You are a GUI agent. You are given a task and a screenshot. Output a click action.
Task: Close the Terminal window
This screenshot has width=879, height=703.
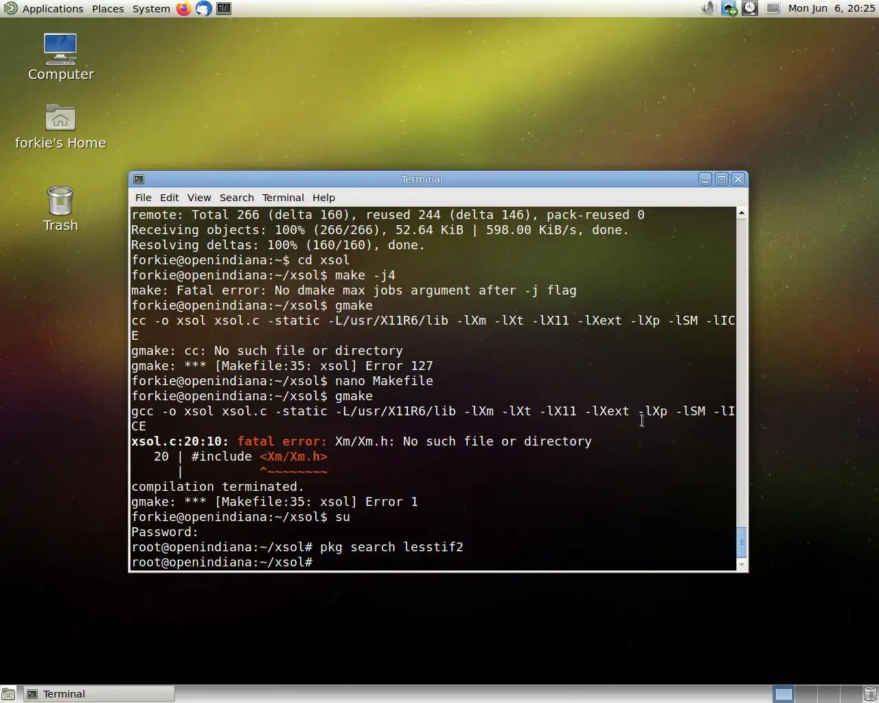click(738, 179)
